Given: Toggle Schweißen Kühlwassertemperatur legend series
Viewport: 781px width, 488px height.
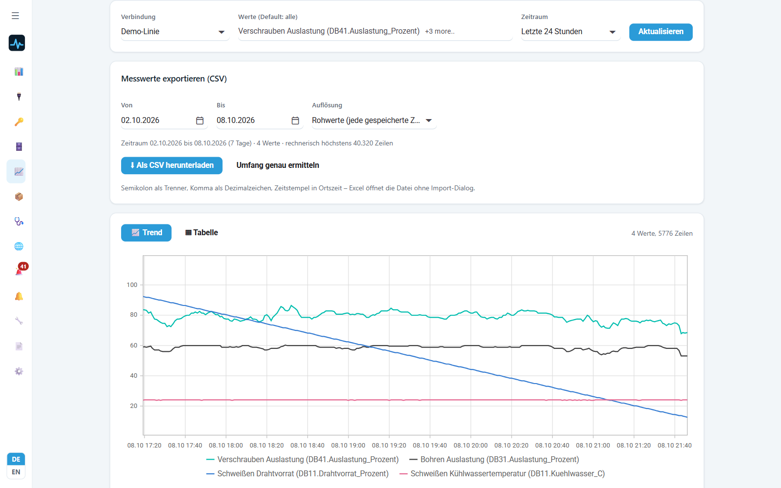Looking at the screenshot, I should [502, 473].
